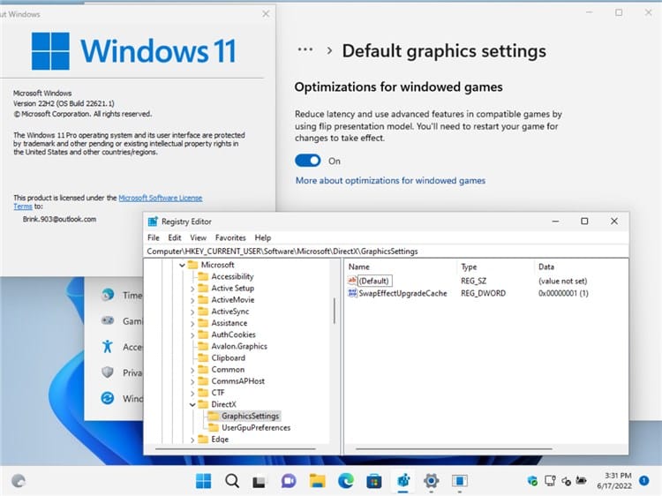
Task: Switch to Registry Editor taskbar icon
Action: [x=403, y=481]
